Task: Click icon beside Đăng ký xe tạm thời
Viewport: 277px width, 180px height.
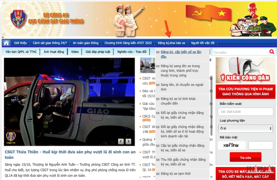Action: (158, 174)
